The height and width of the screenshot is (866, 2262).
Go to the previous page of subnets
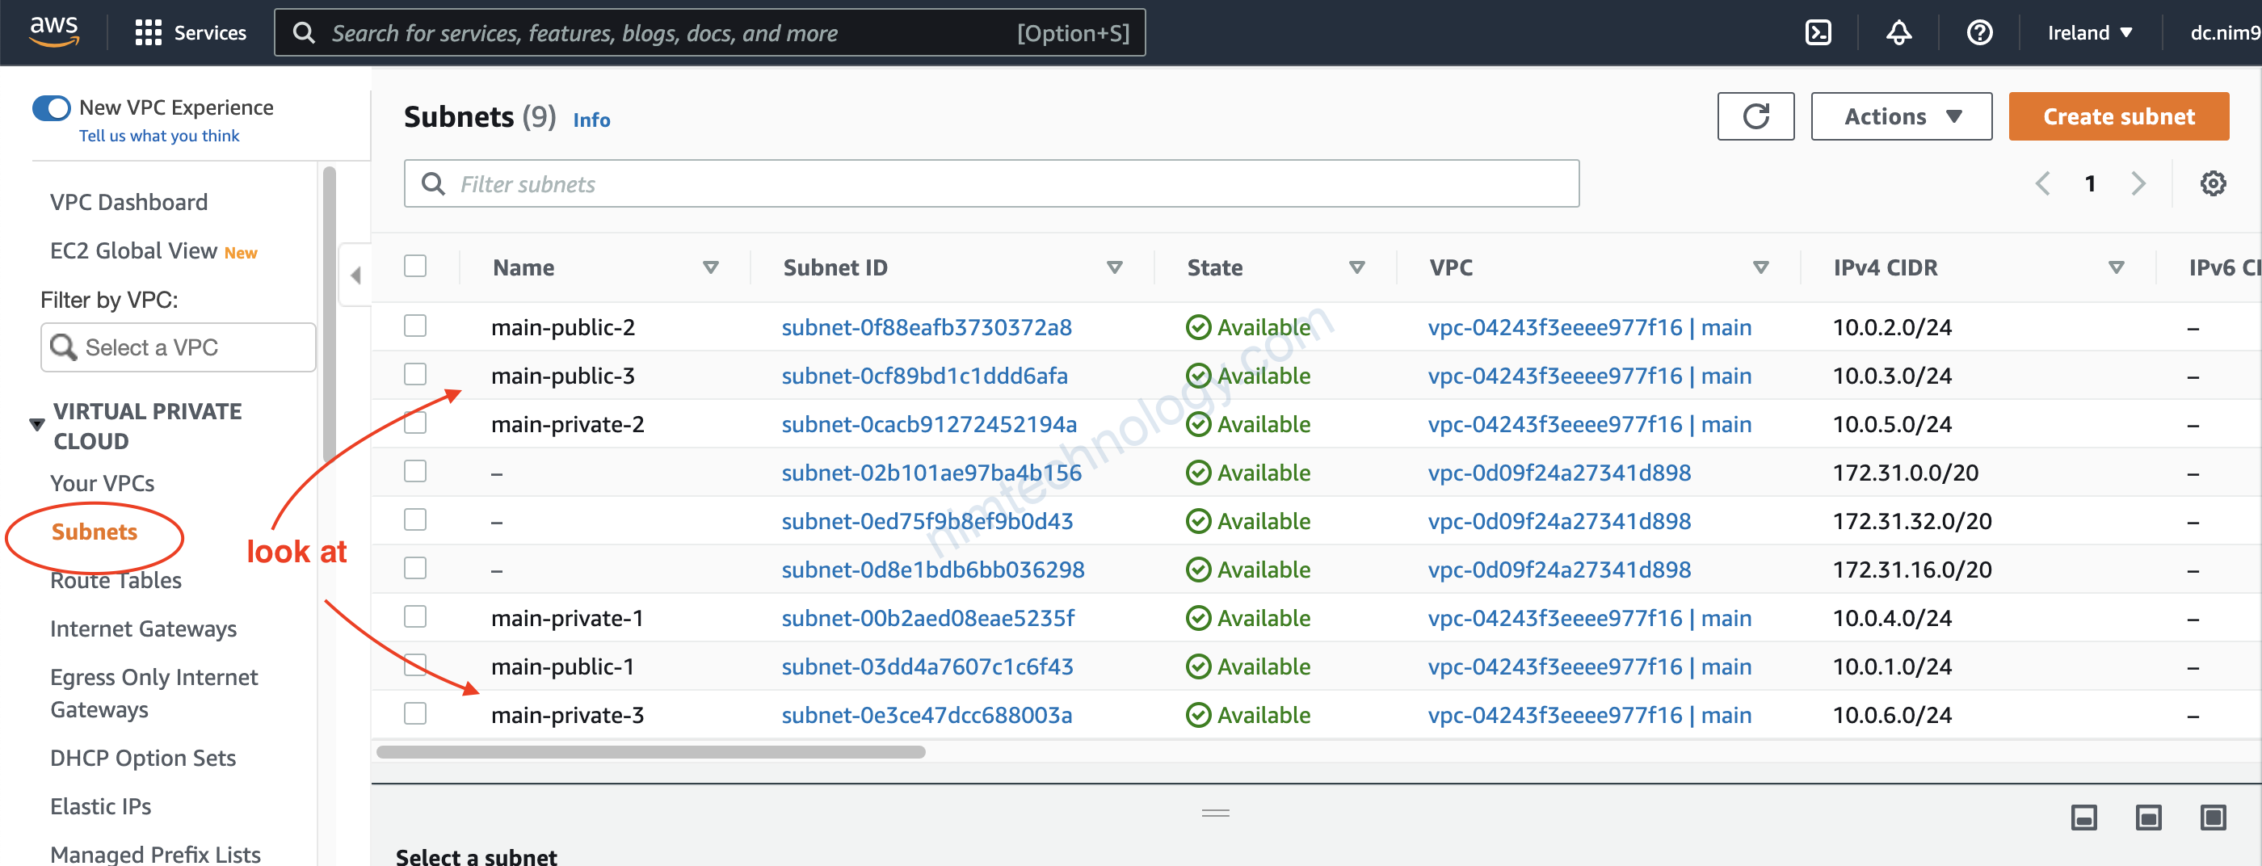click(x=2042, y=183)
